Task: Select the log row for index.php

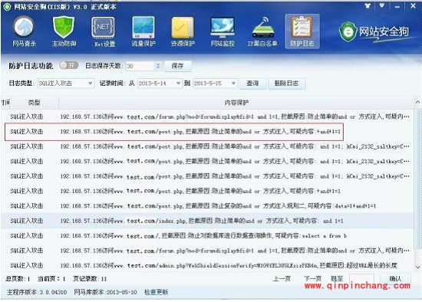Action: [x=206, y=221]
